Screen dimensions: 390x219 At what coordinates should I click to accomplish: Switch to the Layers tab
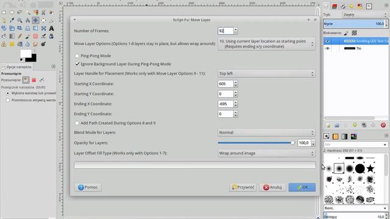(x=326, y=5)
